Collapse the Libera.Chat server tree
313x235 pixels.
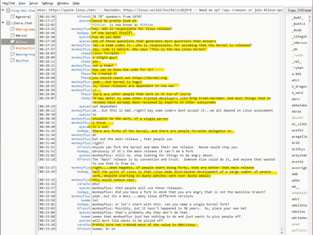tap(3, 23)
